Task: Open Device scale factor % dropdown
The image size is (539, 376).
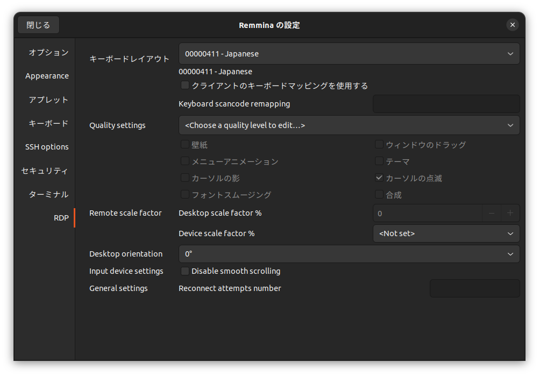Action: (x=446, y=233)
